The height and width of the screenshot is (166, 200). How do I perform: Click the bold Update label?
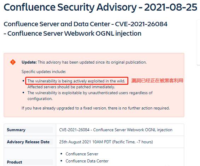(29, 62)
